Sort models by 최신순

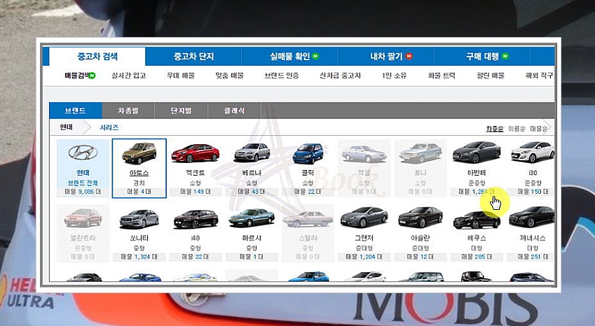[495, 129]
